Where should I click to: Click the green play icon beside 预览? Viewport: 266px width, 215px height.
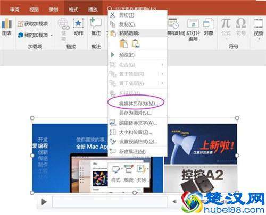tap(113, 55)
